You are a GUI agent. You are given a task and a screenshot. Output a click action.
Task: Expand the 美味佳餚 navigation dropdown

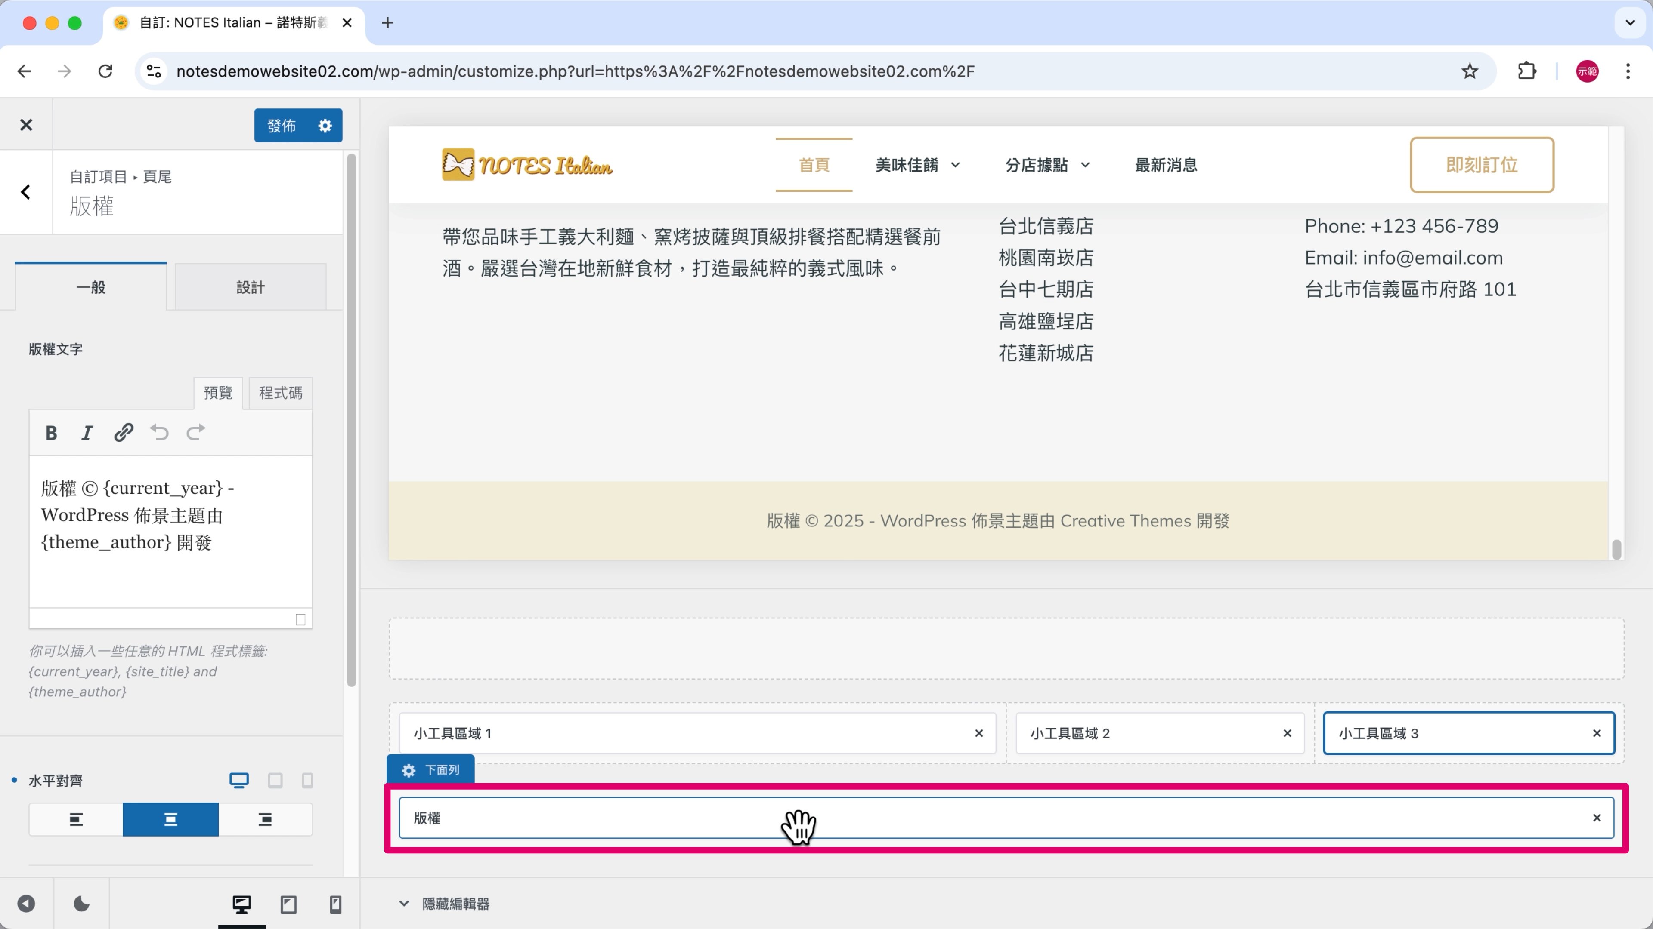pos(956,165)
